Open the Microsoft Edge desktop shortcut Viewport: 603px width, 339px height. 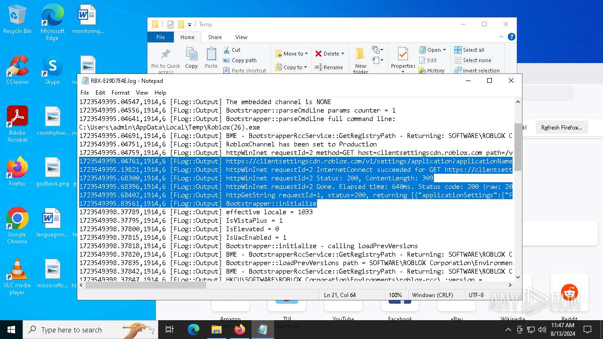pos(52,22)
